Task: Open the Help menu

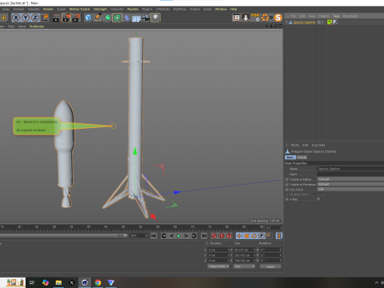Action: [x=234, y=9]
